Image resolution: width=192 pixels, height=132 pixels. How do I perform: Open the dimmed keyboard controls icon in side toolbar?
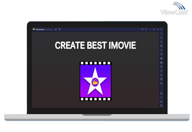(161, 50)
